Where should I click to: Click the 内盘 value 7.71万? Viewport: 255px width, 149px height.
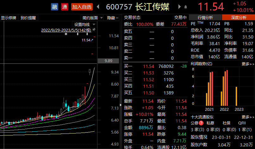[x=180, y=141]
